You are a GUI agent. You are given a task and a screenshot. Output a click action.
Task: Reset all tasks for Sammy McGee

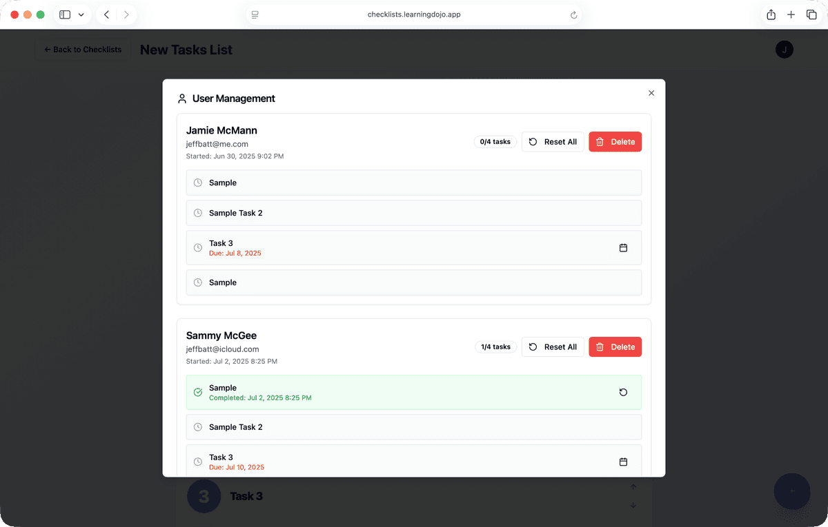(x=553, y=347)
